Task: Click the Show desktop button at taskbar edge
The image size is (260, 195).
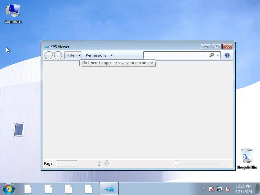Action: (x=258, y=189)
